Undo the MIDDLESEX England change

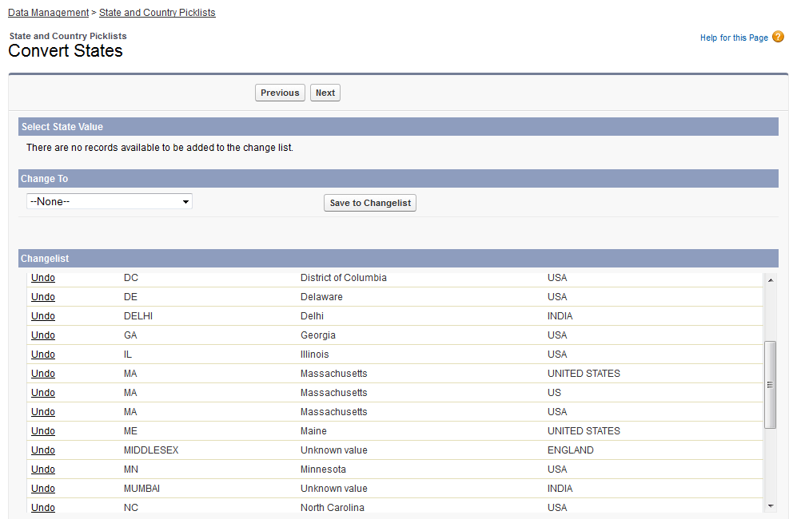[43, 450]
